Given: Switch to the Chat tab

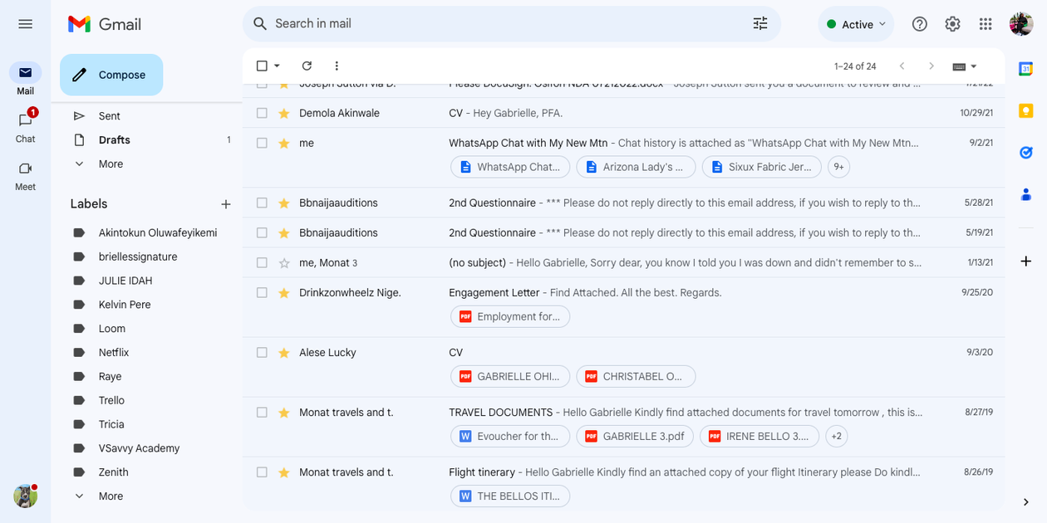Looking at the screenshot, I should [x=25, y=127].
